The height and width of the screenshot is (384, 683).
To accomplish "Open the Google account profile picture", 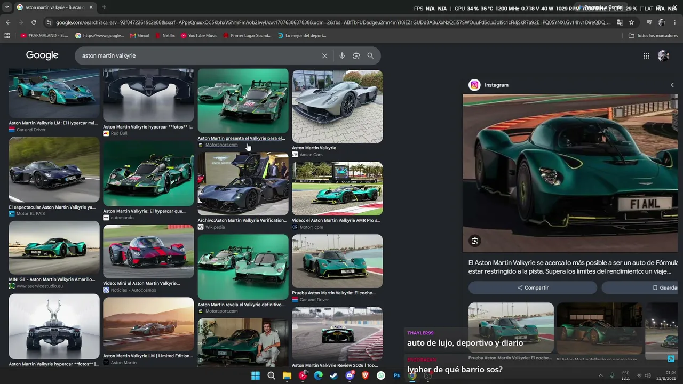I will point(664,56).
